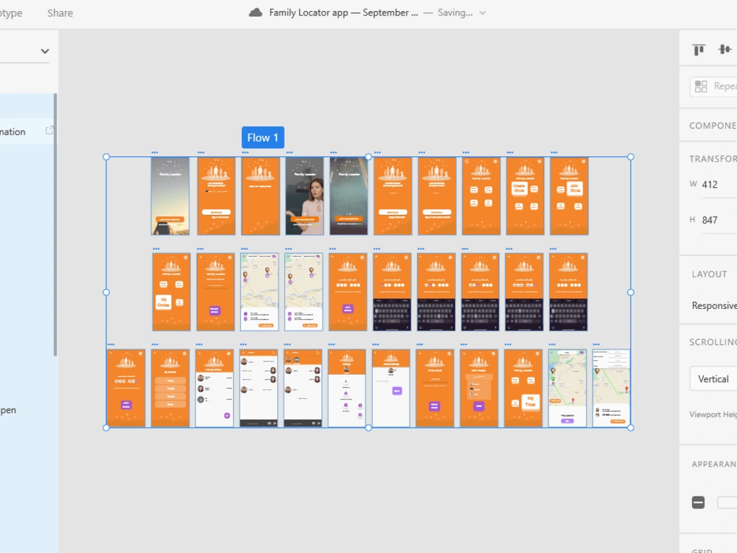737x553 pixels.
Task: Open the ellipsis options above the bottom-row map artboard
Action: pyautogui.click(x=551, y=344)
